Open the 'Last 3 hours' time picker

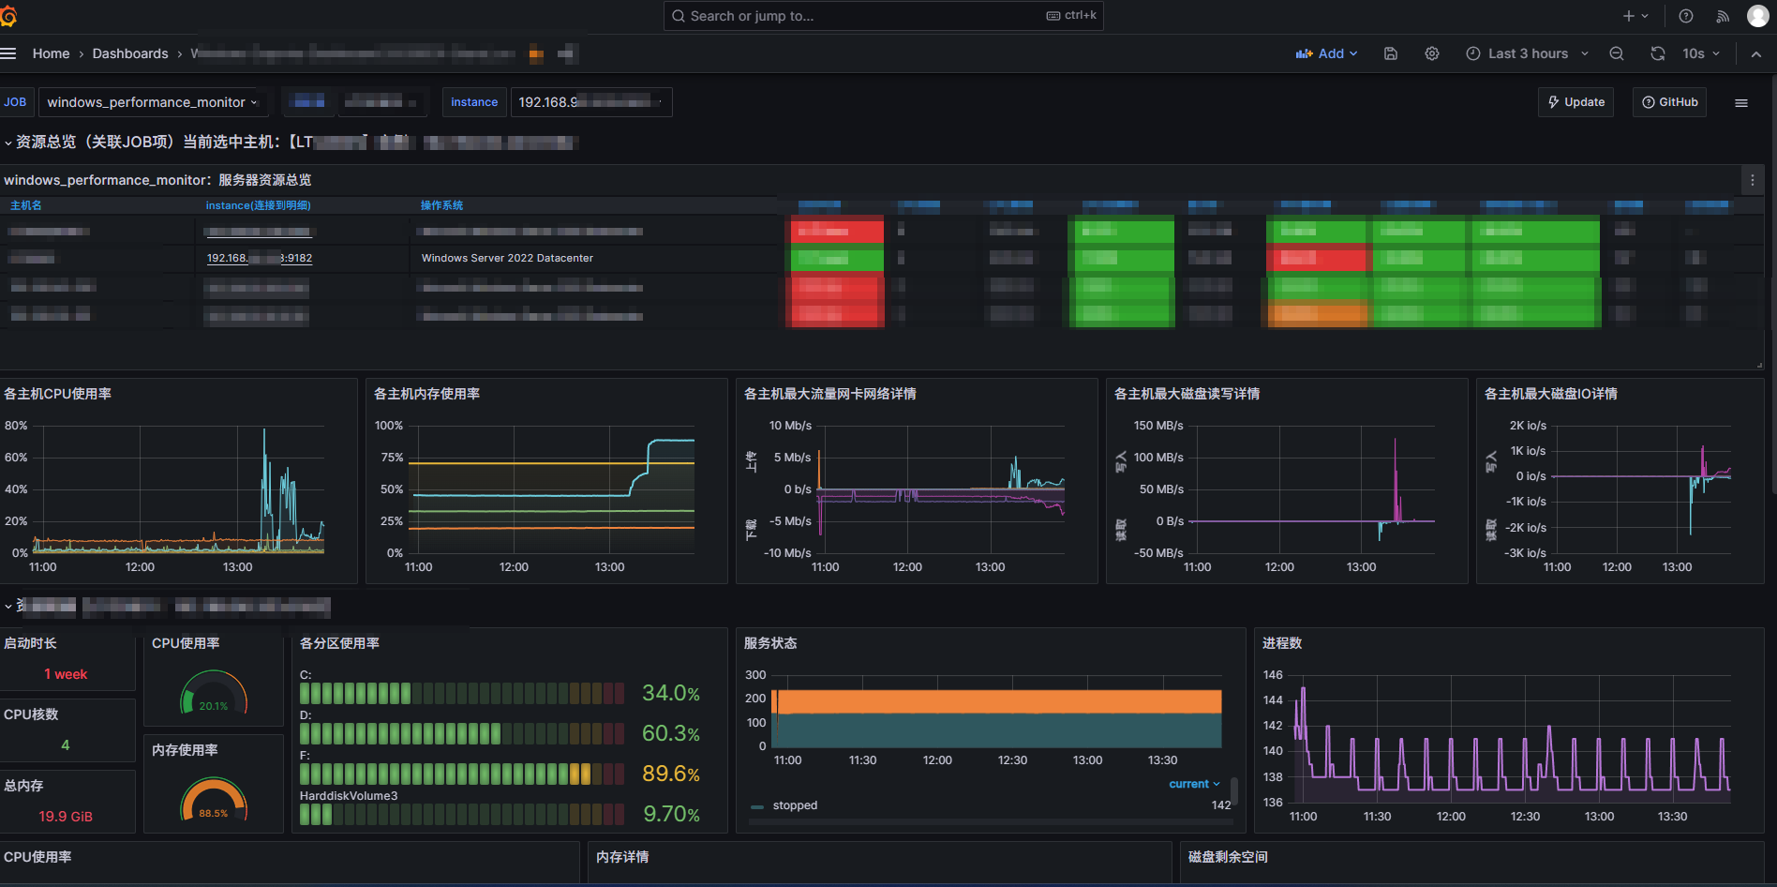1528,53
